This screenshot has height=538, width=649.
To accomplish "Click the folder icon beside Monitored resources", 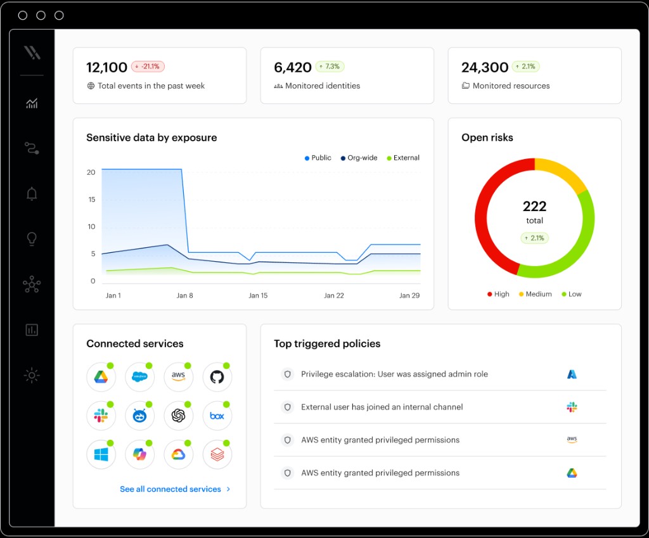I will tap(466, 86).
